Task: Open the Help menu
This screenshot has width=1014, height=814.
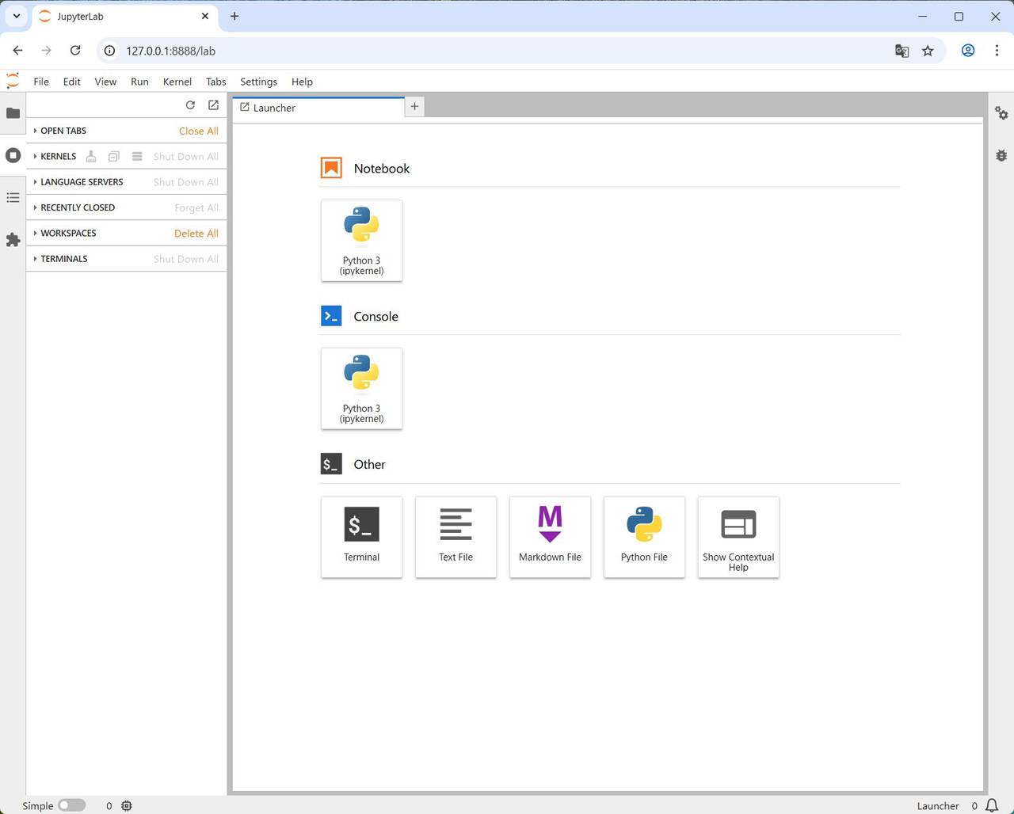Action: tap(302, 82)
